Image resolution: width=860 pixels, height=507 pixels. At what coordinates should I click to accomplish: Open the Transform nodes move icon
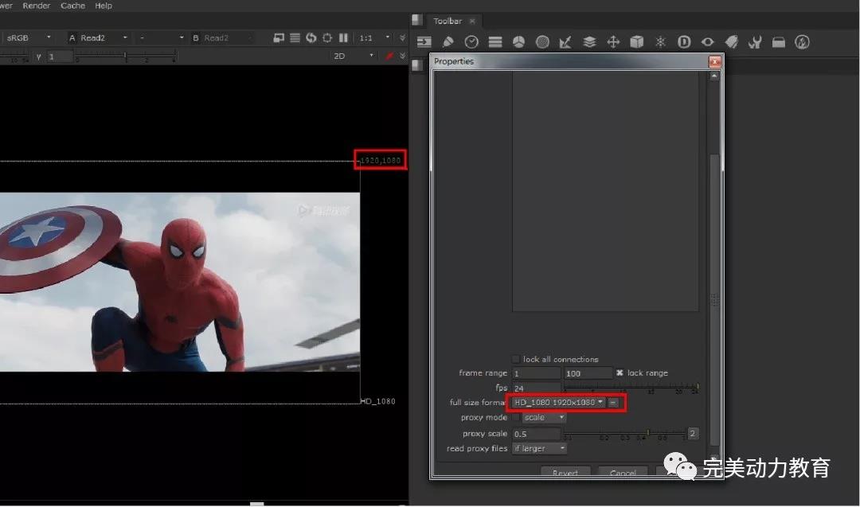(x=613, y=42)
